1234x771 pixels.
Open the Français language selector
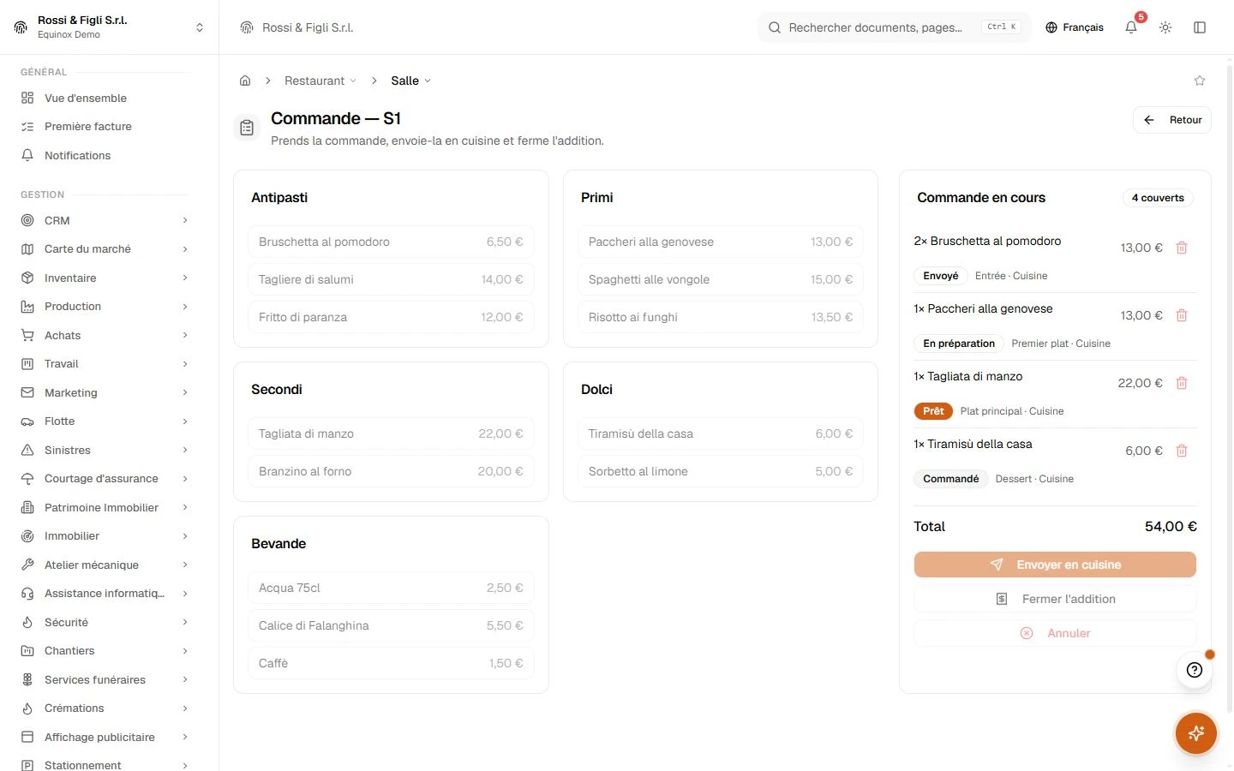point(1075,27)
